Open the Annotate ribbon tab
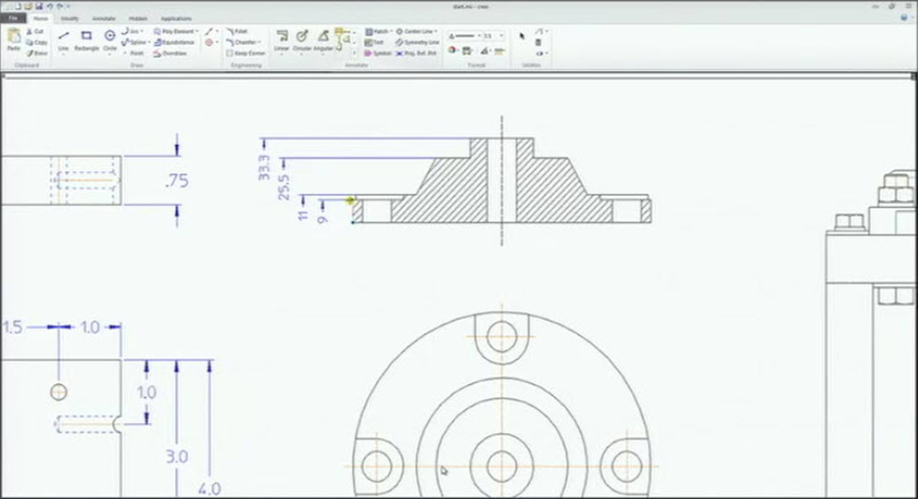 click(x=104, y=18)
